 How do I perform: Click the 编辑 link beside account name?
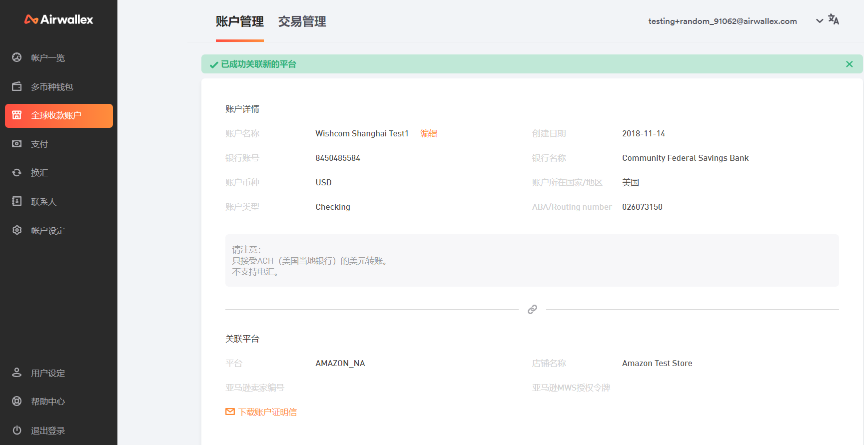coord(428,133)
